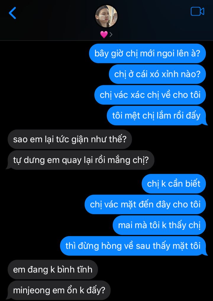Select the message "bây giờ chị mới ngoi lên à?"
This screenshot has height=301, width=213.
point(147,53)
